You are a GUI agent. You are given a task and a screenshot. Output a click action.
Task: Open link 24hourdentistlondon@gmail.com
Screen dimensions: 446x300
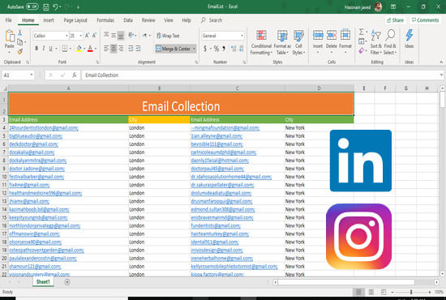(x=44, y=127)
